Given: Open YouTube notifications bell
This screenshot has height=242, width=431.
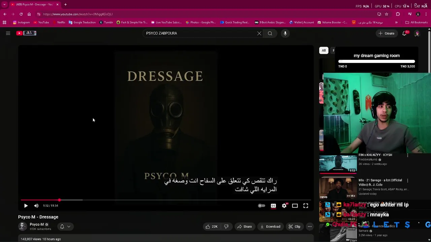Looking at the screenshot, I should coord(405,33).
